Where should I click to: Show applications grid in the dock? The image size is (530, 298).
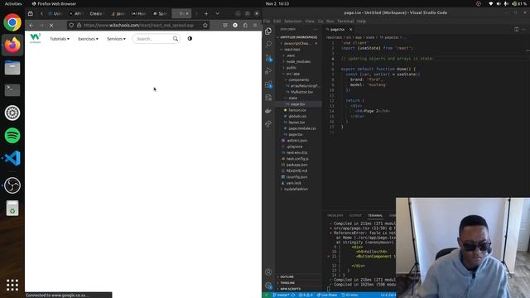pyautogui.click(x=12, y=285)
